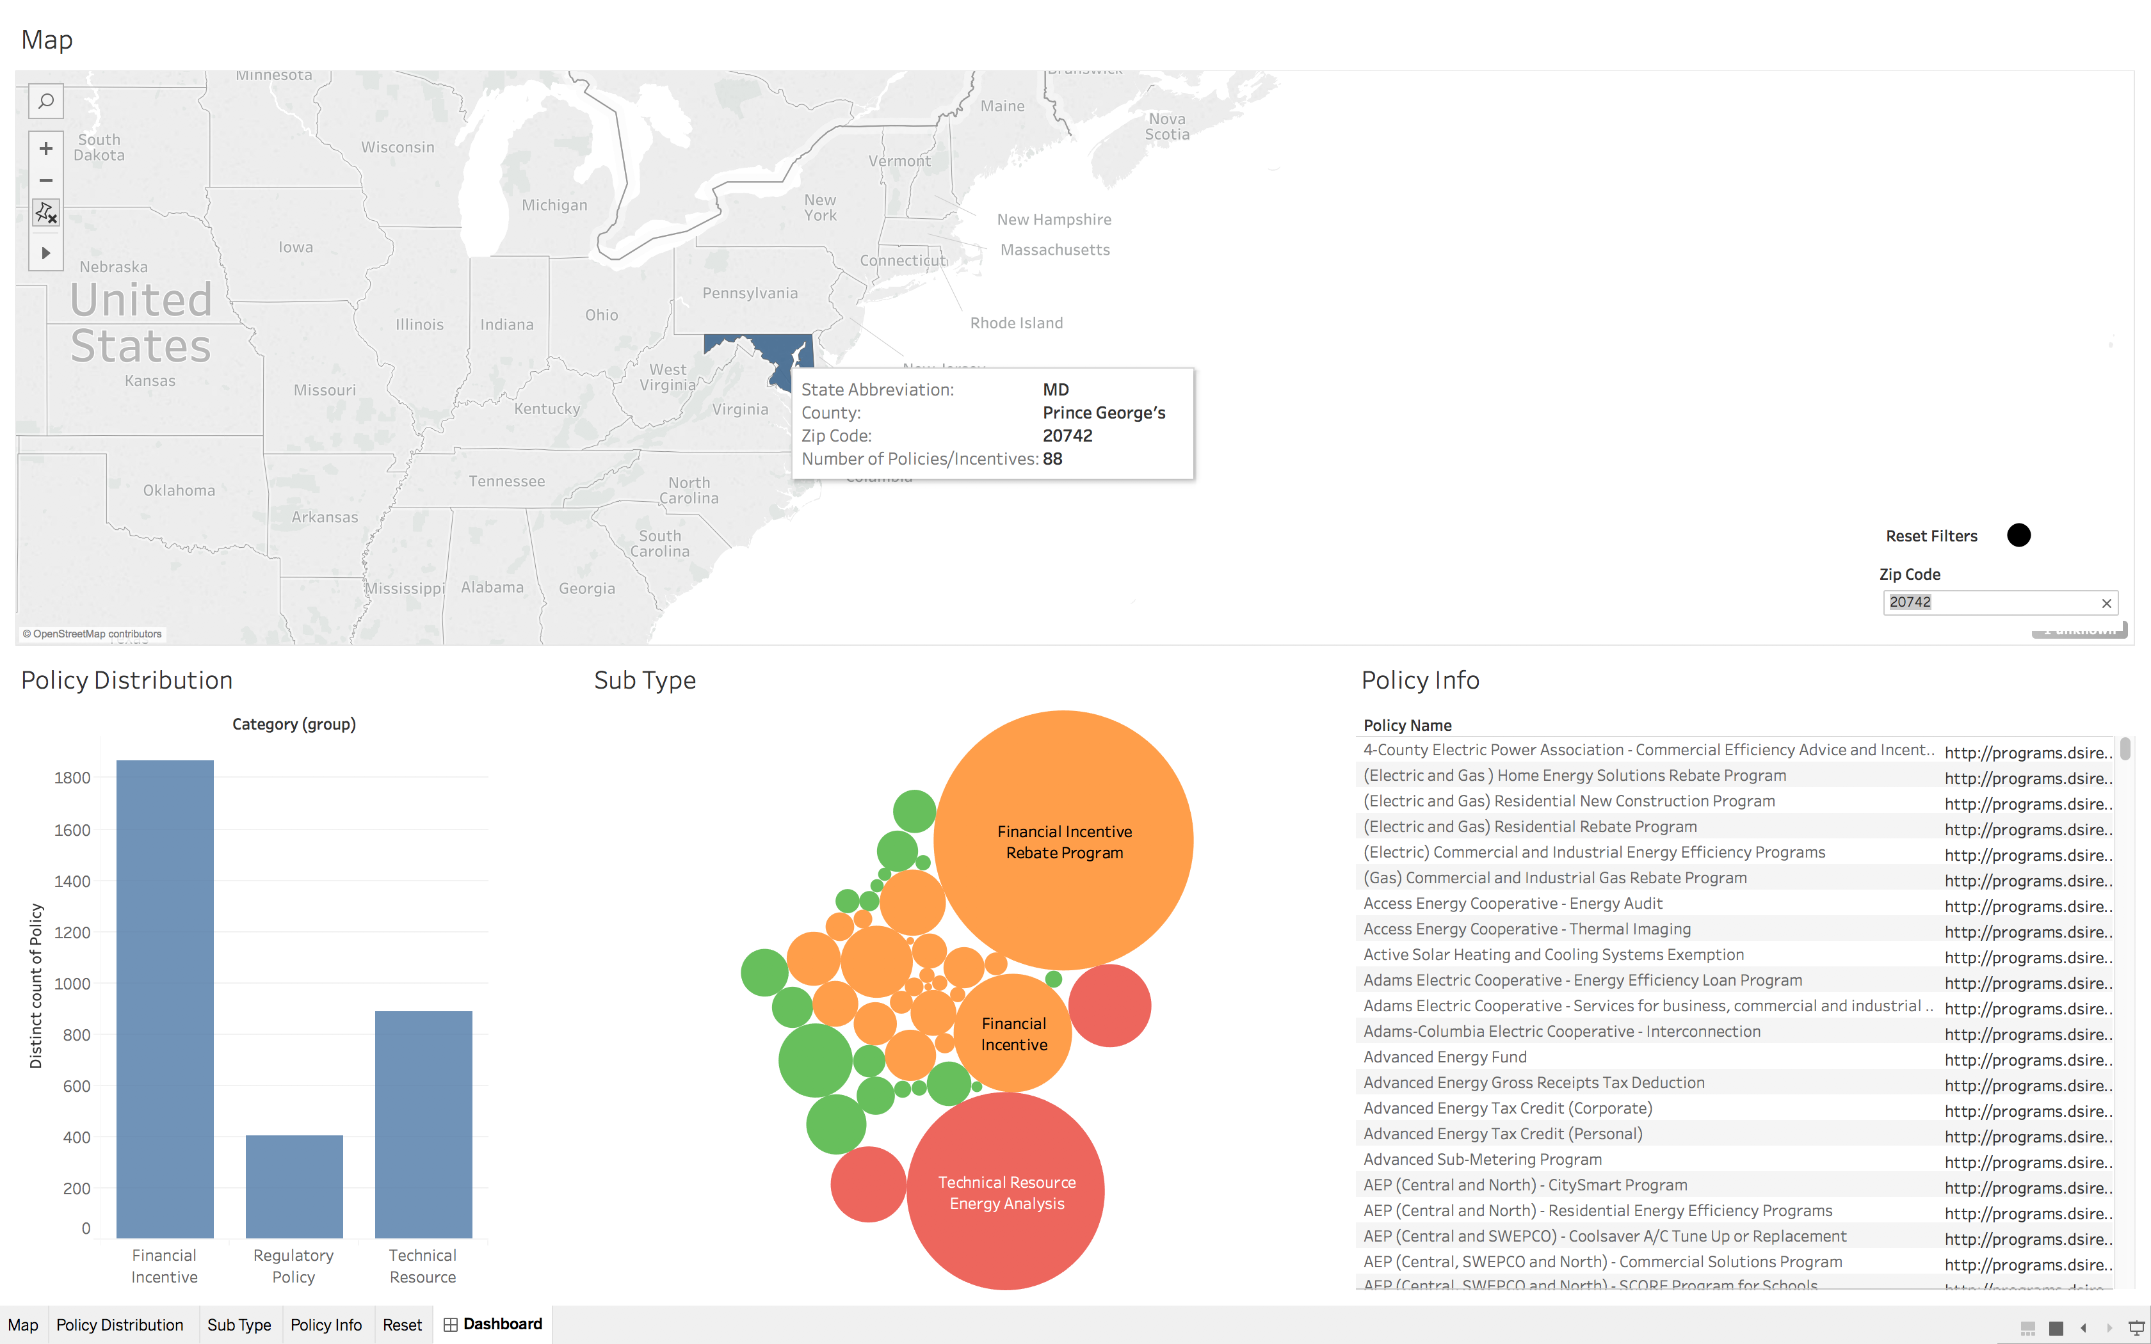This screenshot has height=1344, width=2151.
Task: Open the Sub Type sheet tab
Action: tap(239, 1324)
